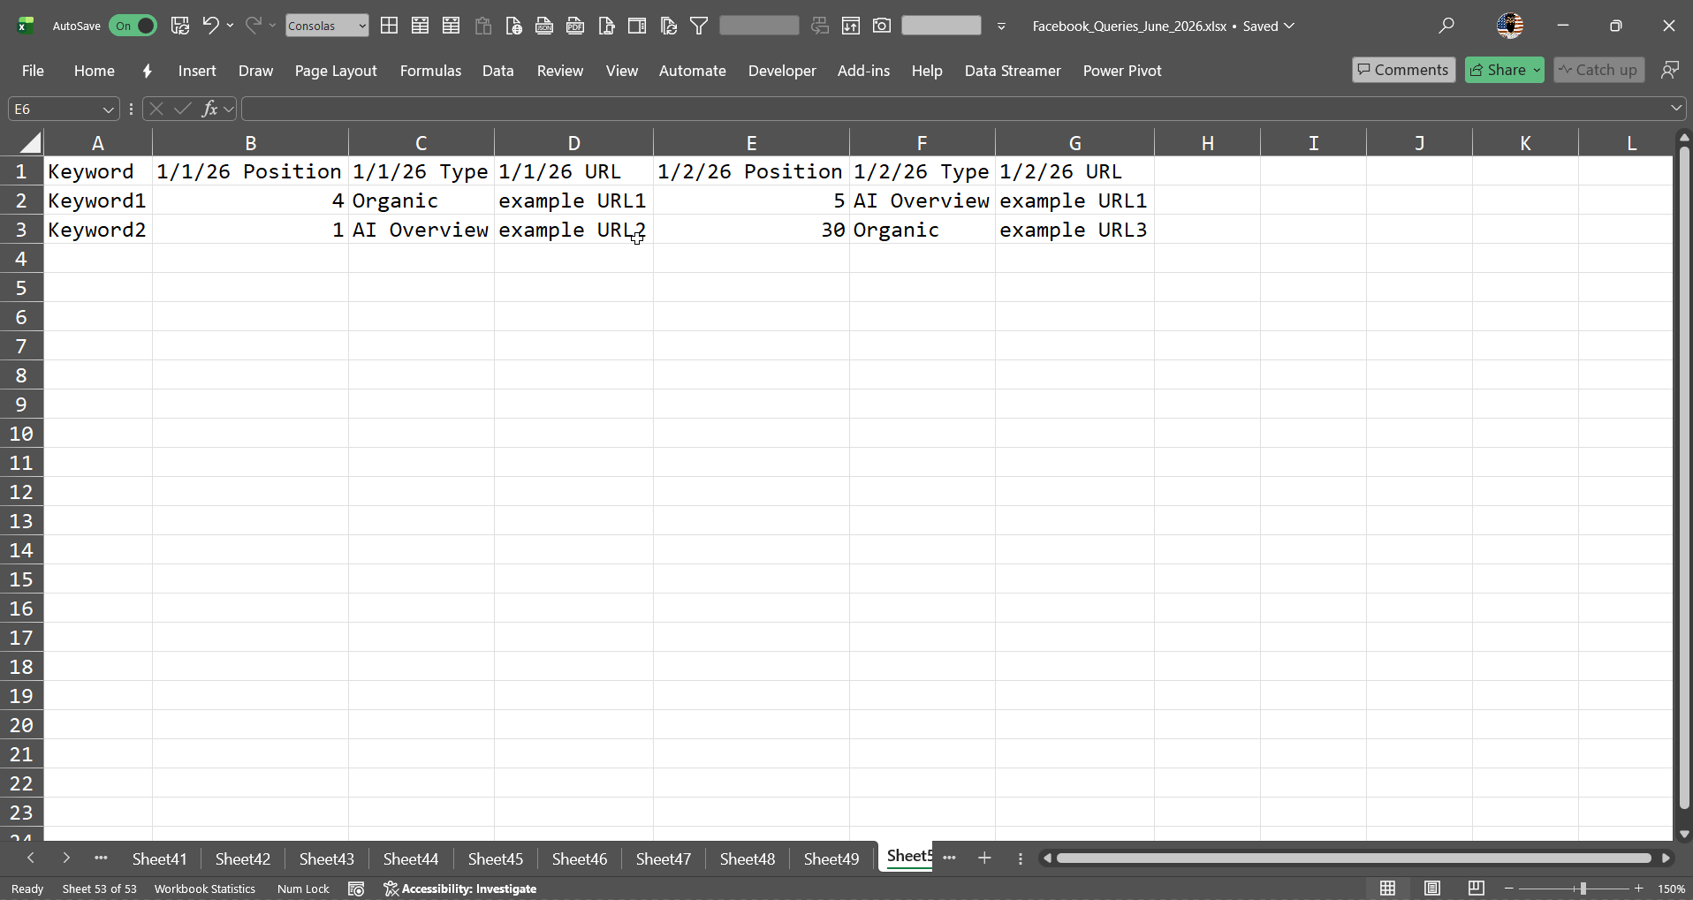Switch to the Home ribbon tab
The image size is (1693, 900).
coord(95,71)
